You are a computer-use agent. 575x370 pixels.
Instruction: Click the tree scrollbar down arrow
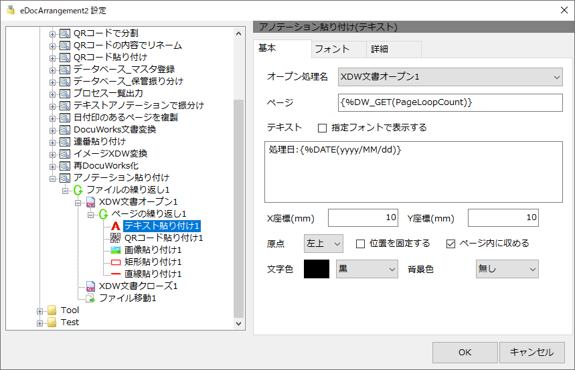(x=239, y=323)
